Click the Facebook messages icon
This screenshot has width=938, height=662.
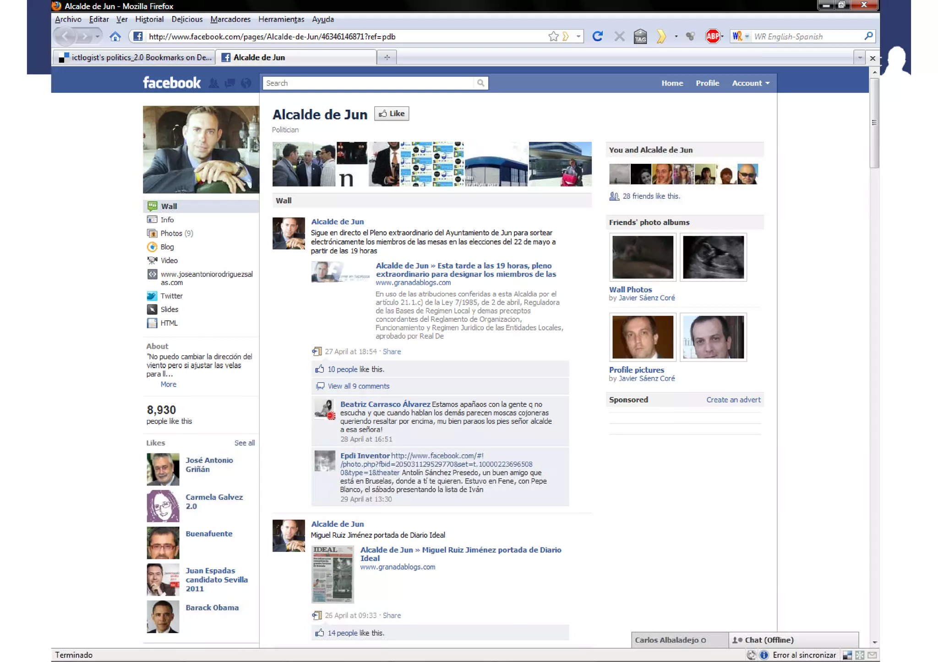pyautogui.click(x=230, y=83)
